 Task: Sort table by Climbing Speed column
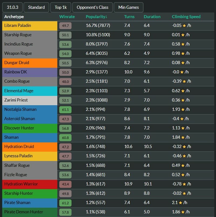coord(186,17)
